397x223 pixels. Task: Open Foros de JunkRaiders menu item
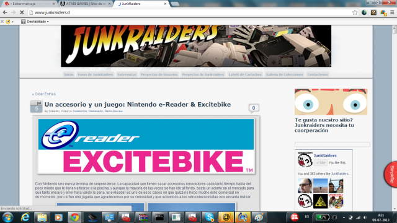95,74
